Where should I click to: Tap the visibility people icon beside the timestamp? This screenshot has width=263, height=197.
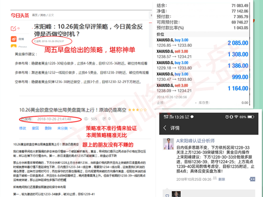215,178
